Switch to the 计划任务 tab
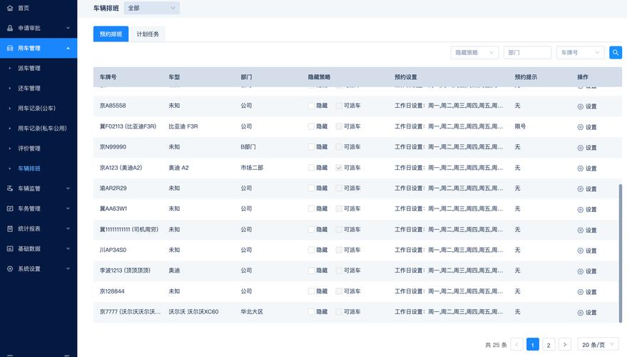627x357 pixels. pyautogui.click(x=148, y=34)
